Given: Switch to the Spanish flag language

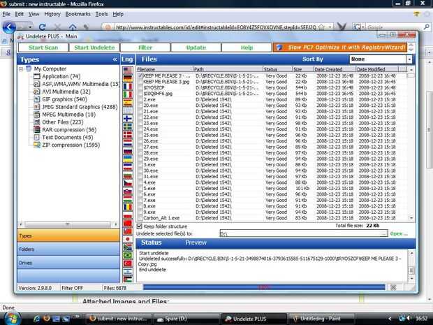Looking at the screenshot, I should (x=128, y=103).
